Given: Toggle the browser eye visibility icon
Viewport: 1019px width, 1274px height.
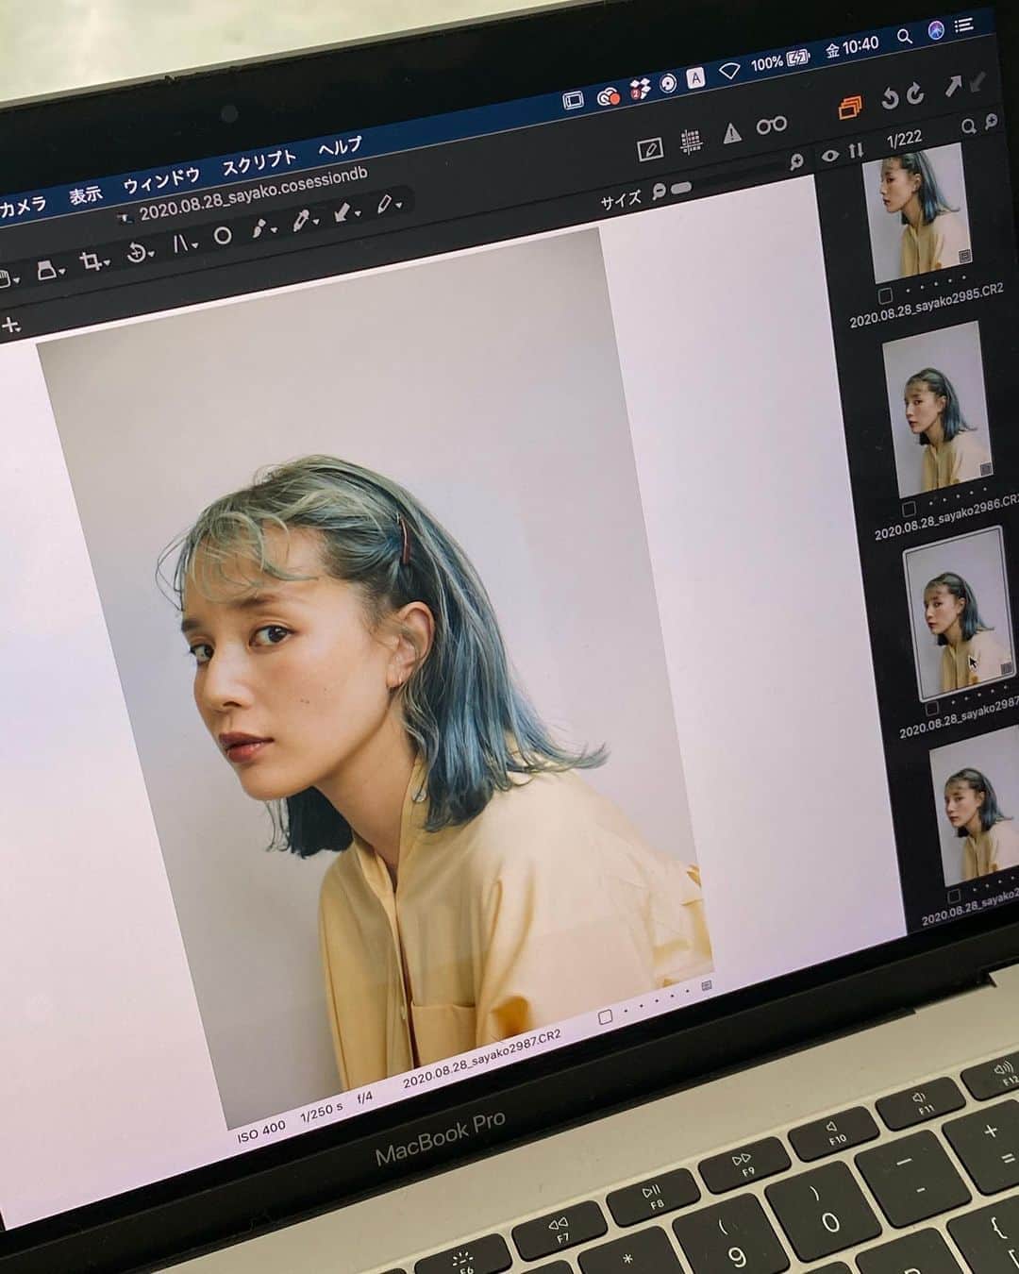Looking at the screenshot, I should [830, 156].
